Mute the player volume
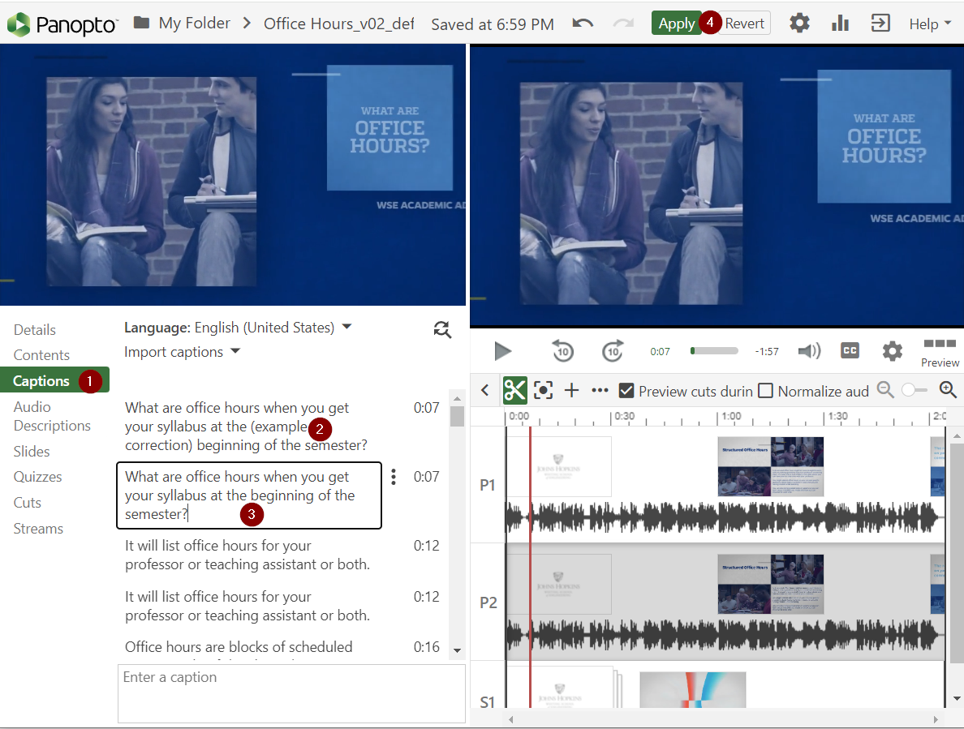The height and width of the screenshot is (729, 964). [x=809, y=350]
